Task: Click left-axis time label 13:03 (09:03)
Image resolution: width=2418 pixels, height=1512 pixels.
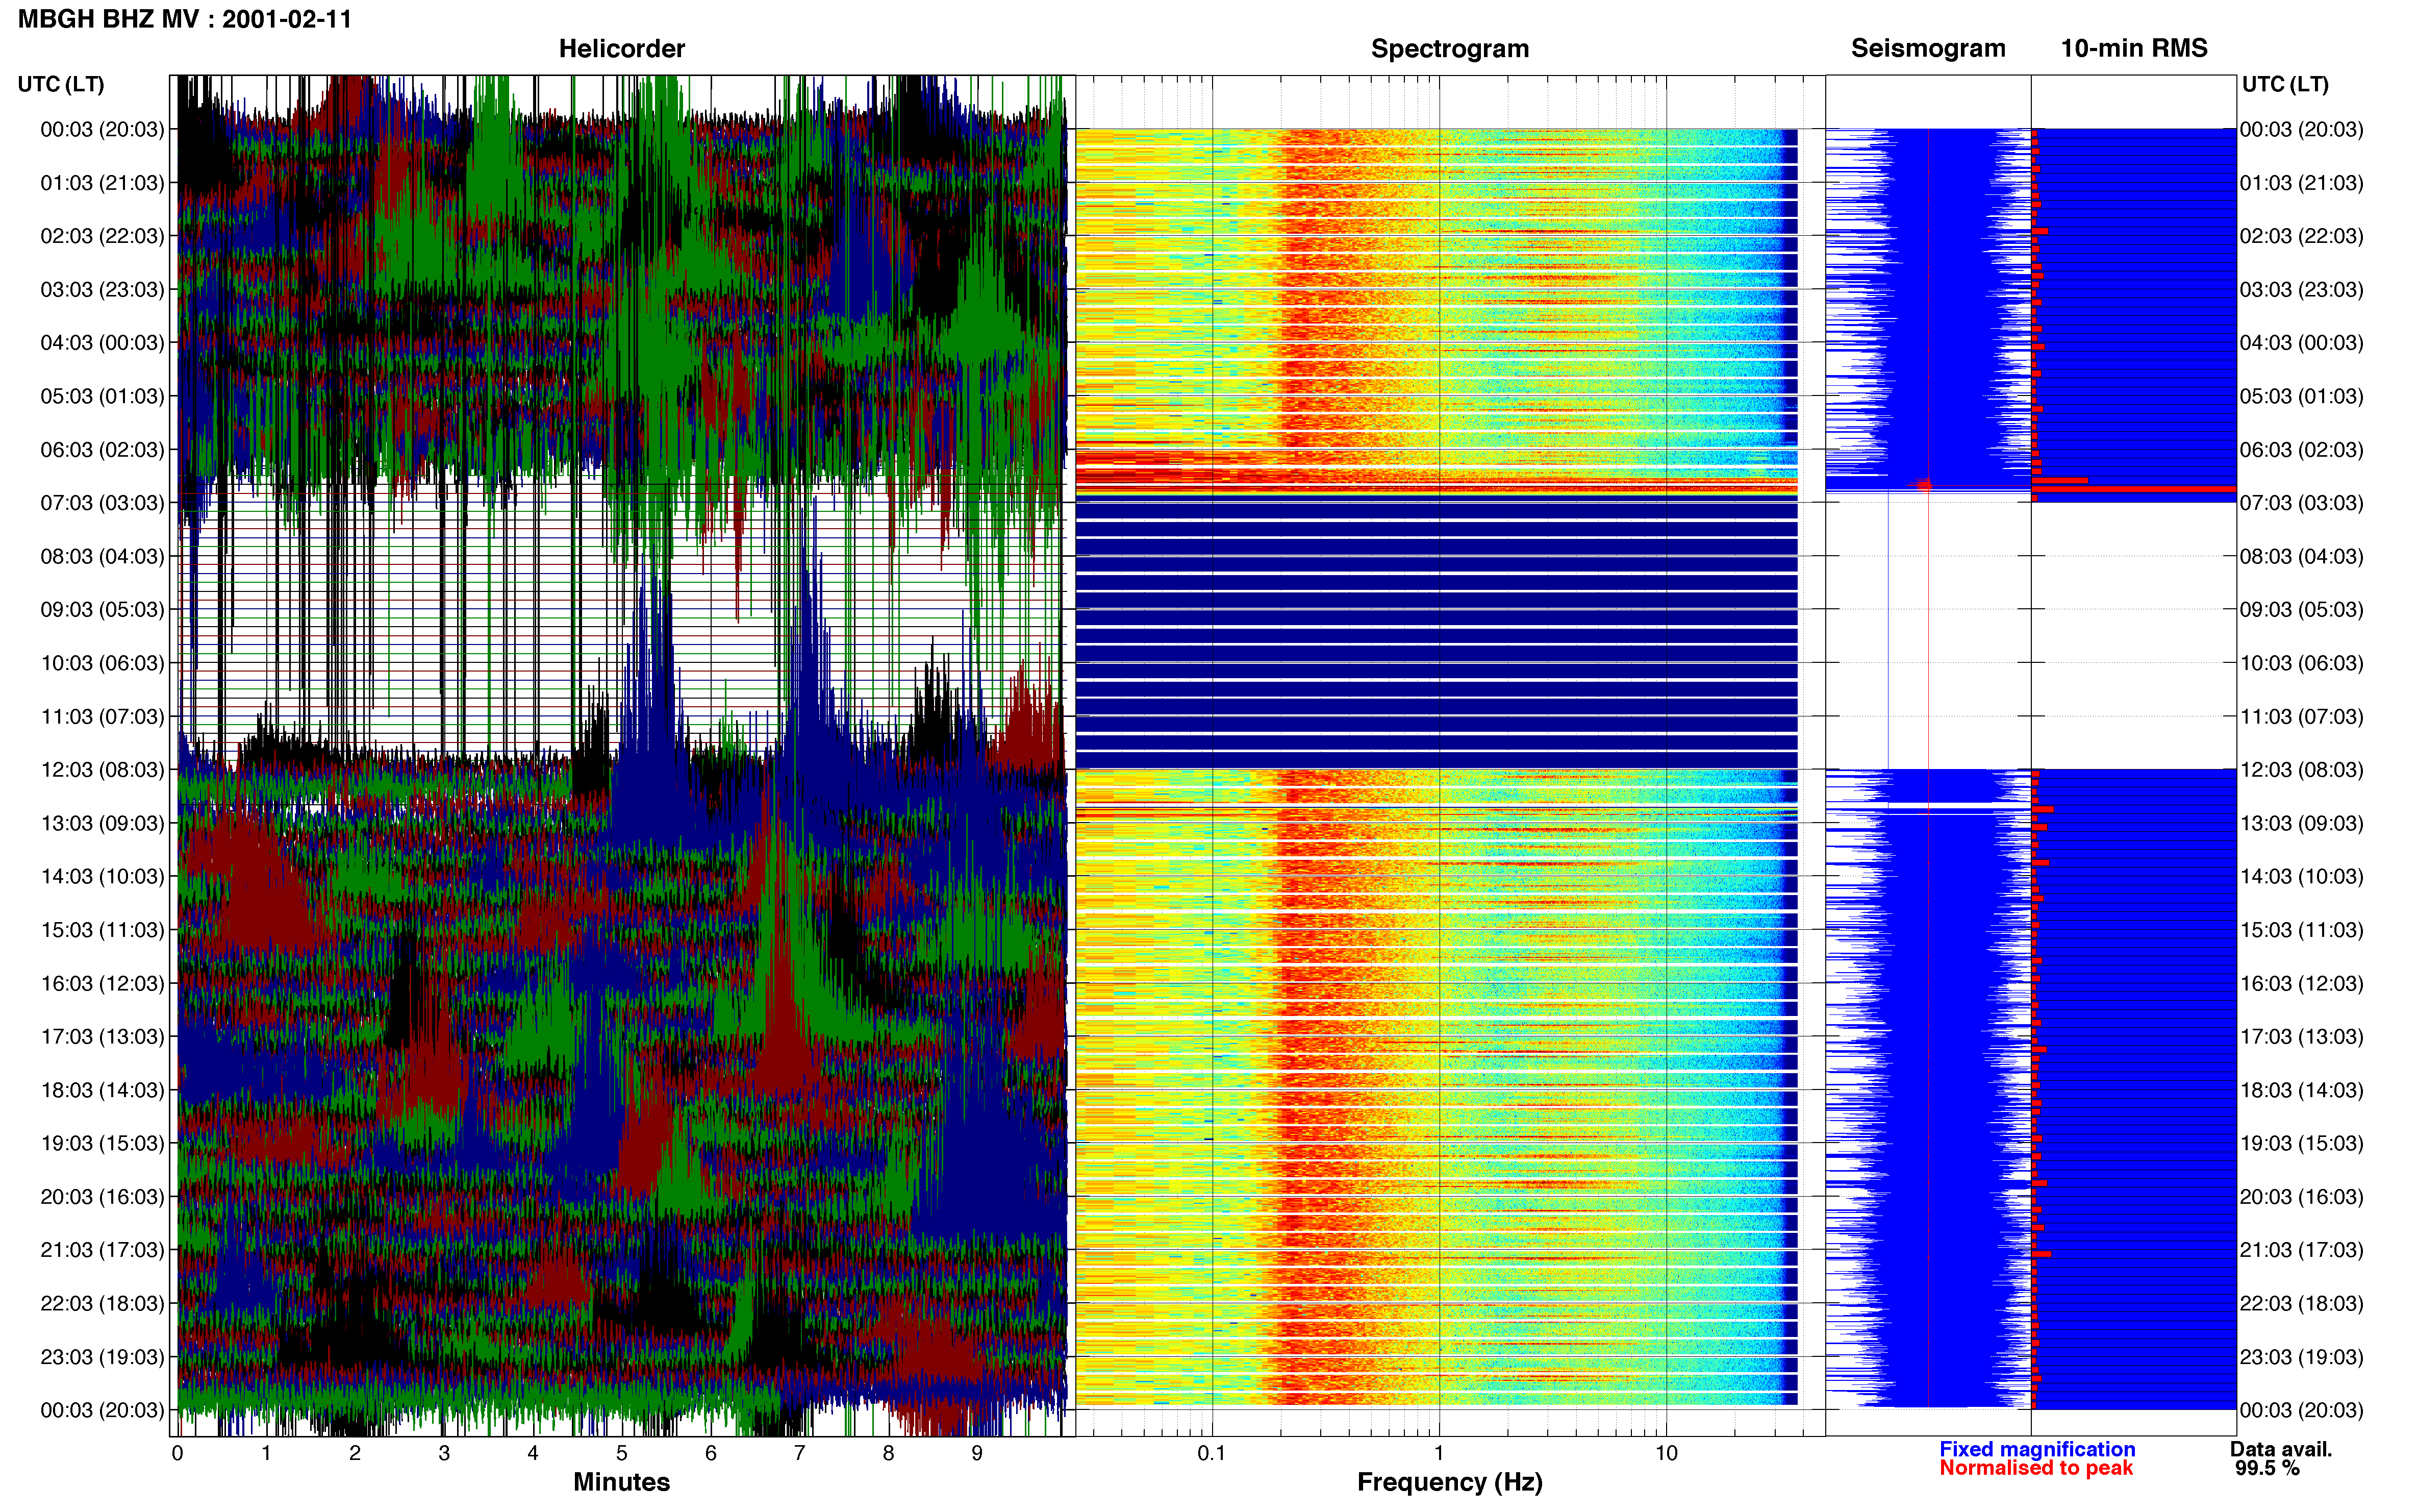Action: pos(102,823)
